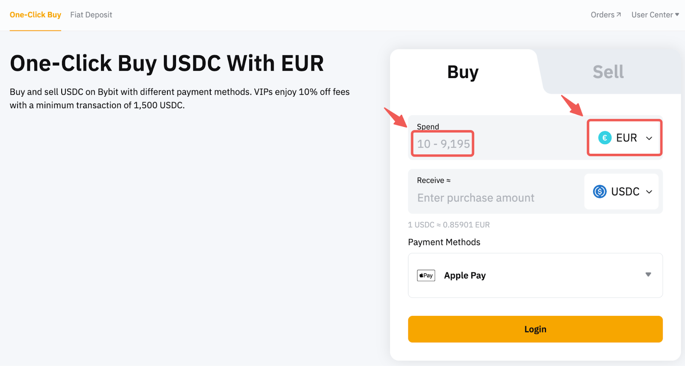Expand the USDC coin selector chevron
Viewport: 685px width, 366px height.
(x=649, y=192)
